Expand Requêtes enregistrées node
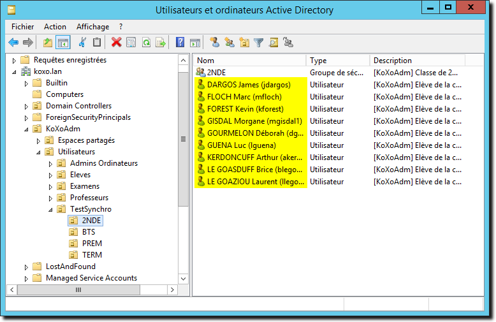Screen dimensions: 496x322 click(14, 60)
